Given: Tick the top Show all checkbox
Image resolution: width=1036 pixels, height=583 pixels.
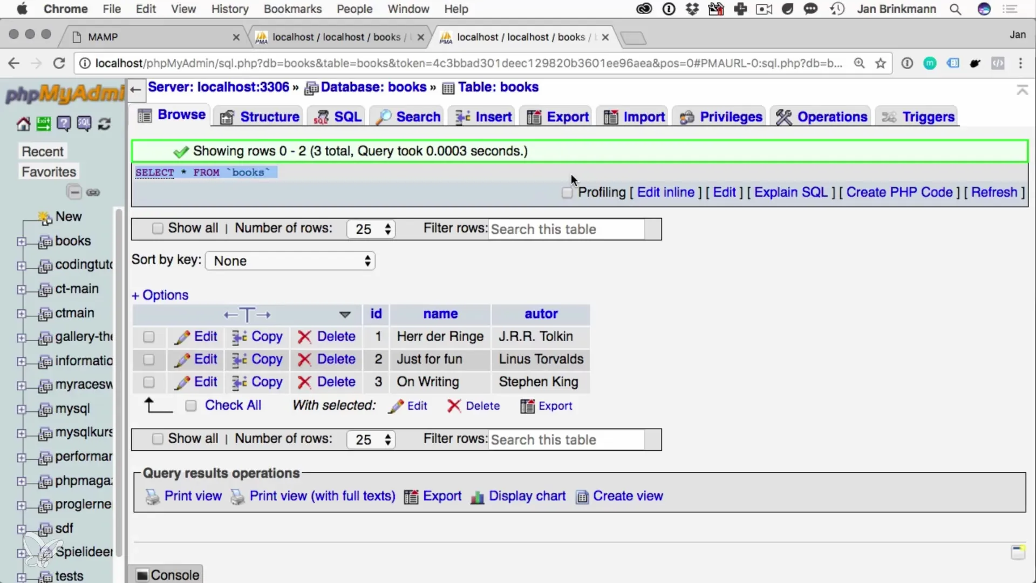Looking at the screenshot, I should click(x=158, y=229).
